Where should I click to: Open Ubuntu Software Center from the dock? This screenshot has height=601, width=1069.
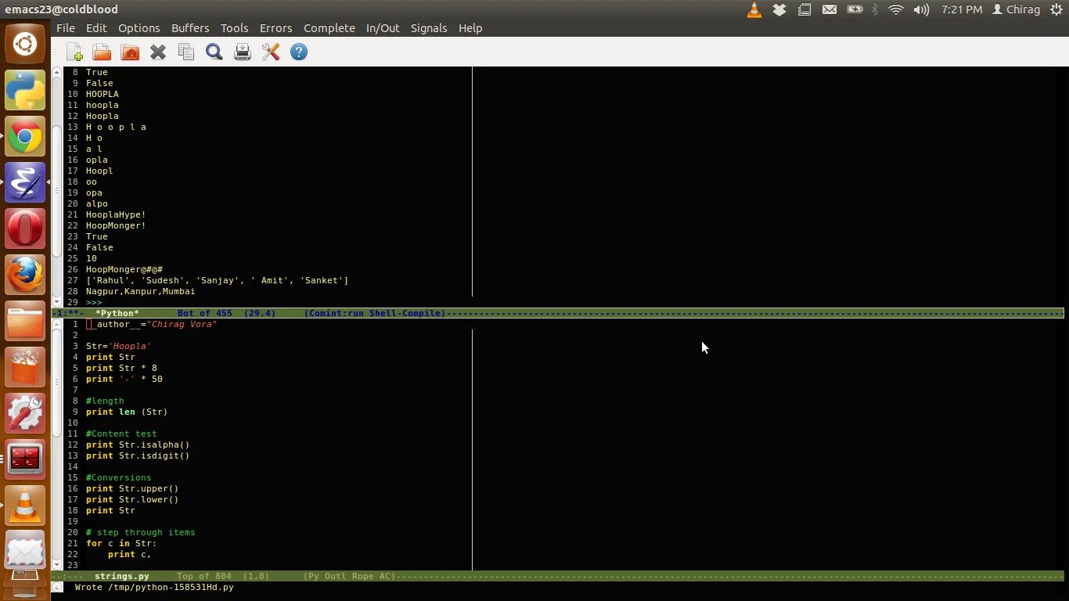click(25, 368)
